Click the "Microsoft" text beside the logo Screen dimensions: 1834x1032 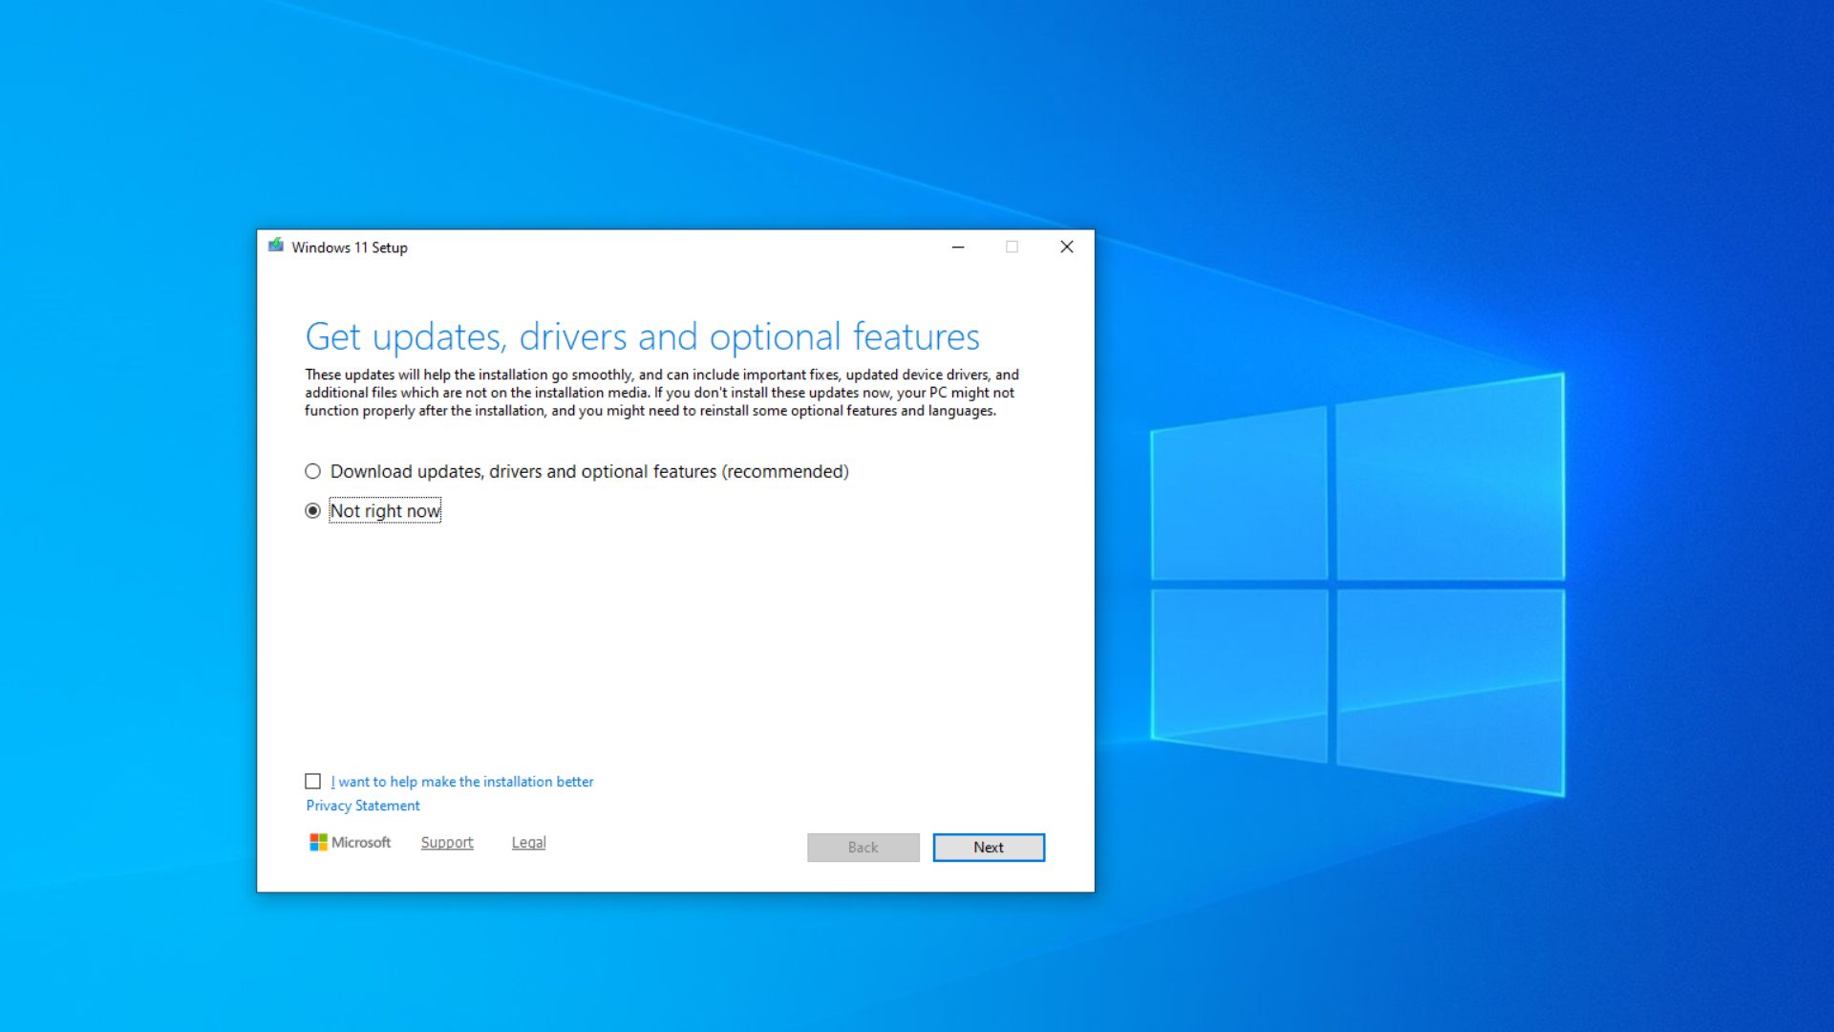(x=361, y=842)
